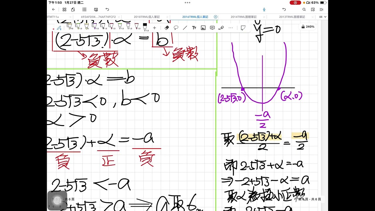Open the multitasking three-dot menu at top

pos(187,3)
